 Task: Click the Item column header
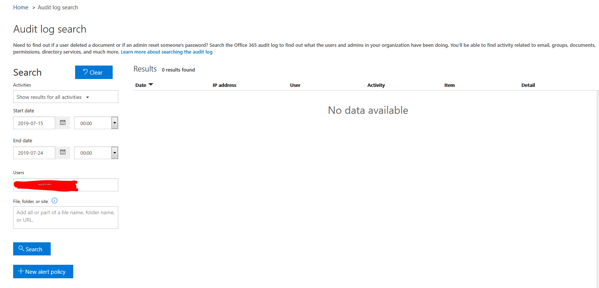coord(450,85)
